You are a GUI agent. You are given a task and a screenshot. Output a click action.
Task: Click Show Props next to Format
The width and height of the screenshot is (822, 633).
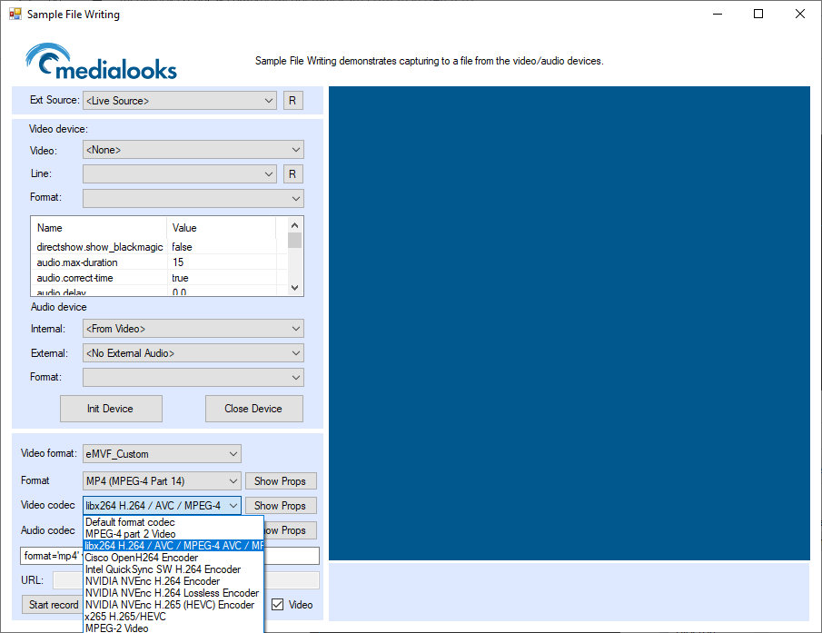281,481
